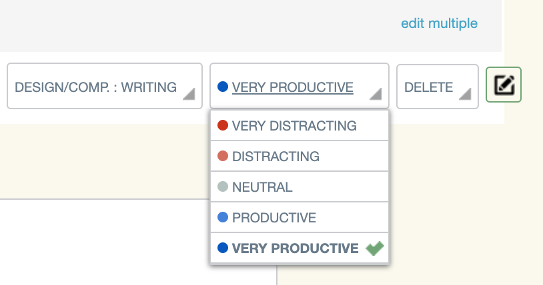The height and width of the screenshot is (285, 543).
Task: Click the green checkmark beside Very Productive
Action: point(375,248)
